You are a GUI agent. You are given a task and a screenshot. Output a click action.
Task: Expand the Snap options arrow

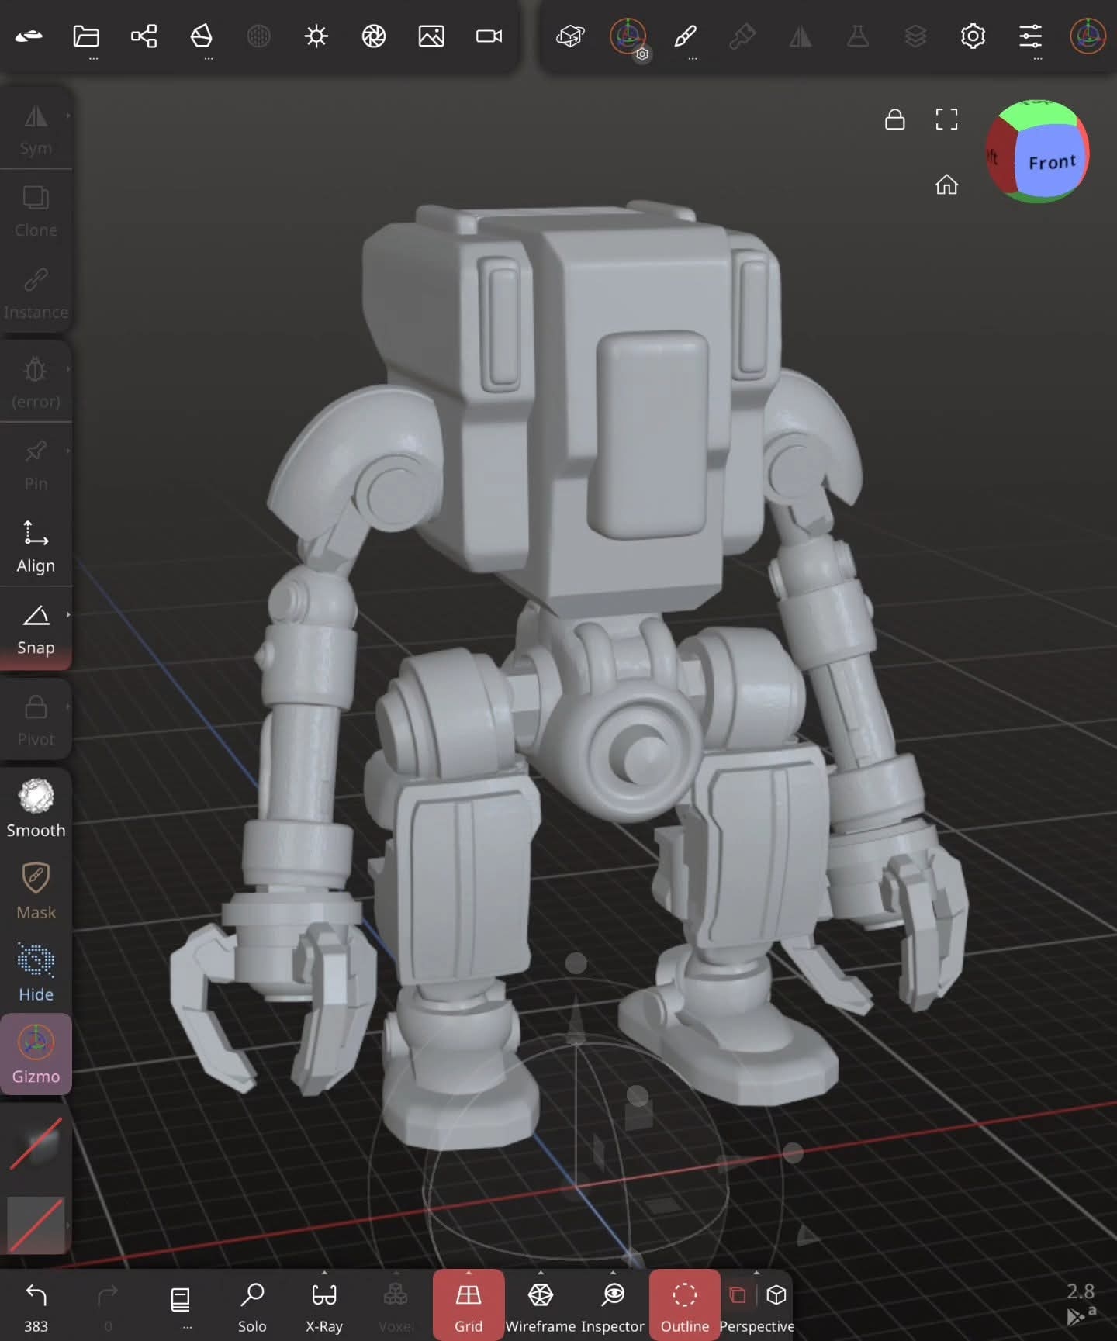pos(68,615)
